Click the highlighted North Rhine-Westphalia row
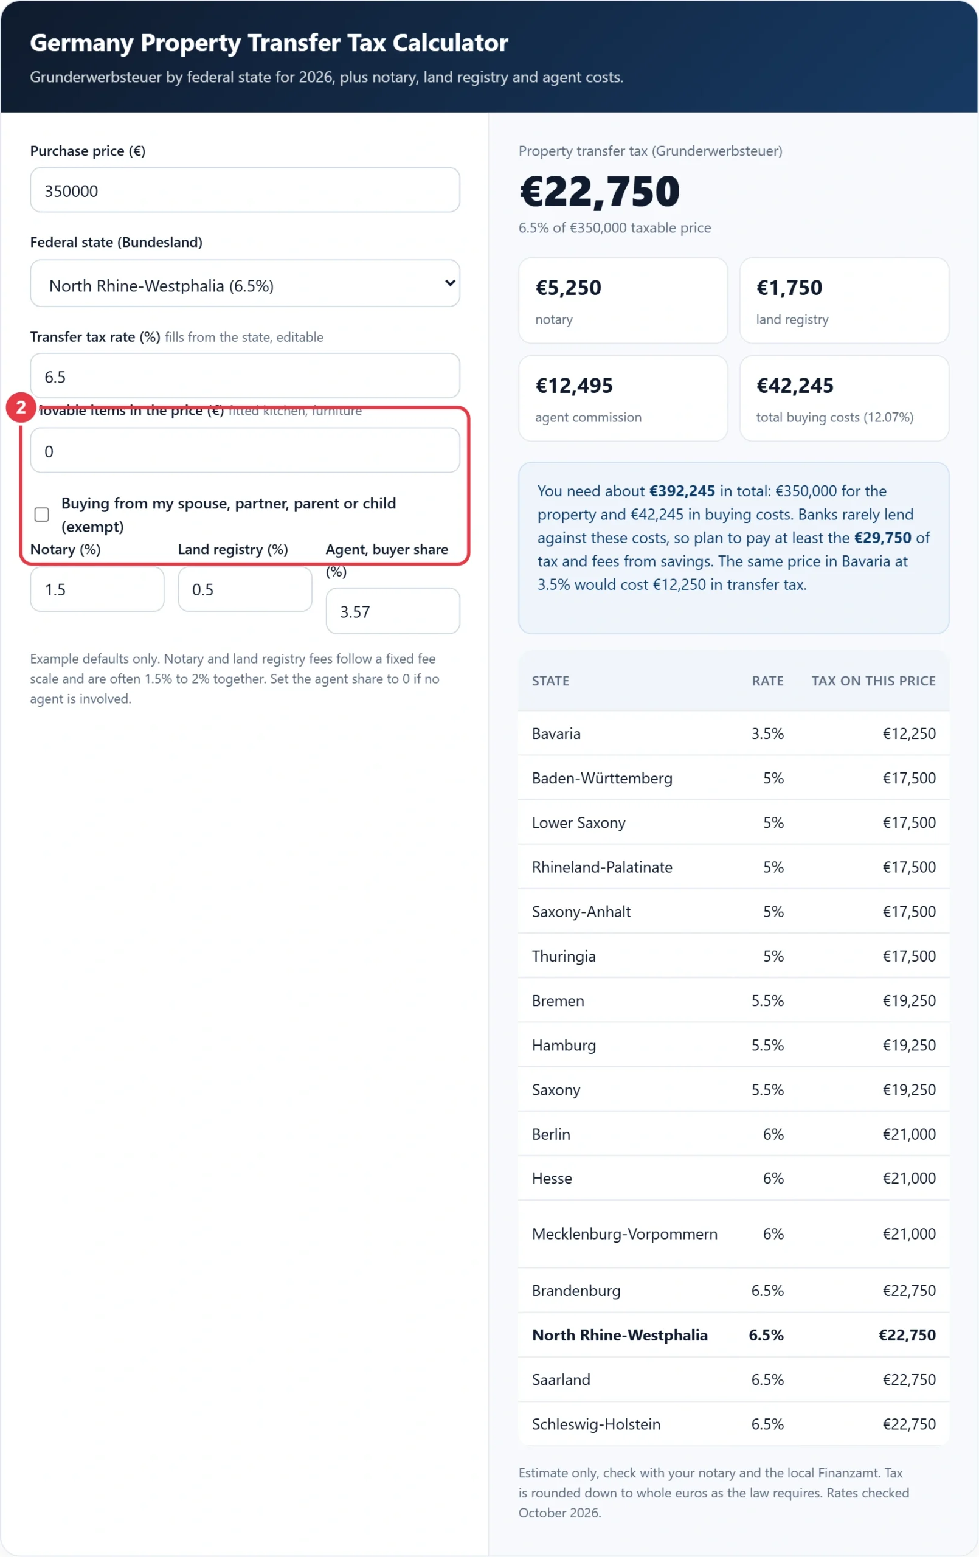 coord(733,1334)
